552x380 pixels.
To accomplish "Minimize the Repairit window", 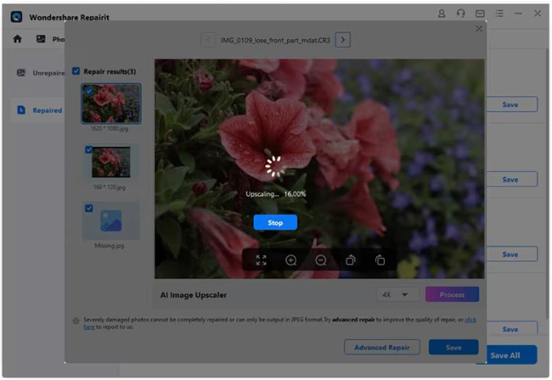I will point(518,14).
